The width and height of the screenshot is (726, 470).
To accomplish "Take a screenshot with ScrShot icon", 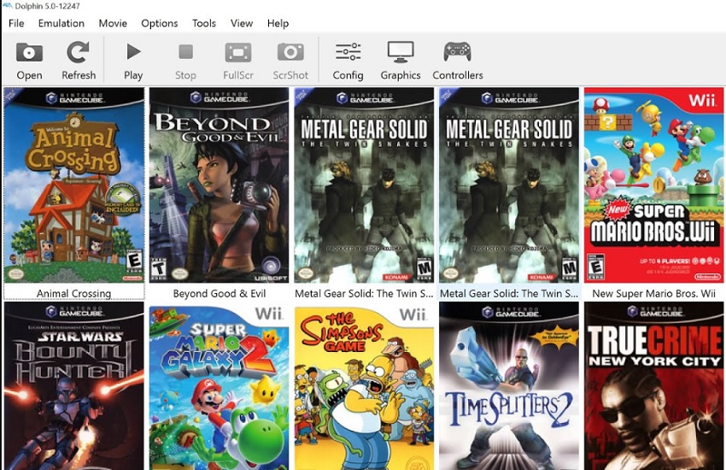I will click(290, 53).
